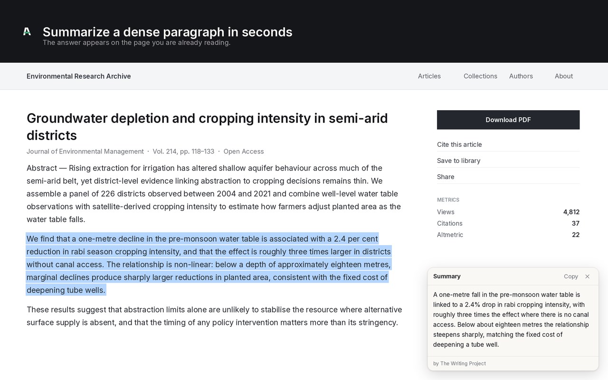The height and width of the screenshot is (380, 608).
Task: Click the Altmetric score value
Action: 576,235
